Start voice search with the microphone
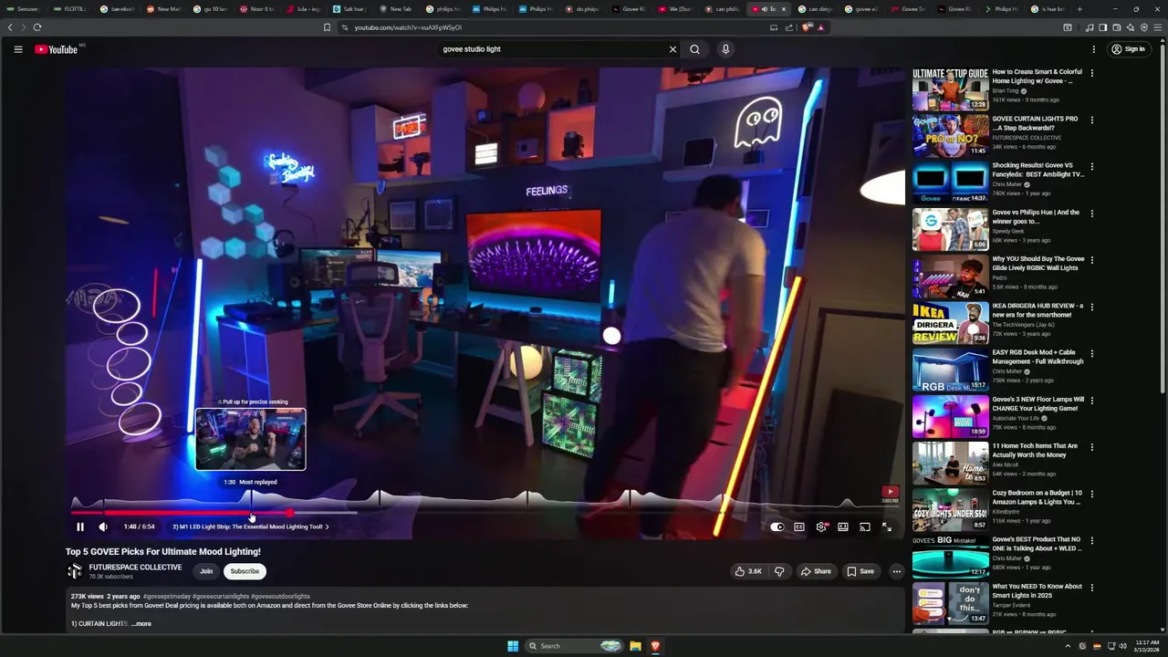Viewport: 1168px width, 657px height. pyautogui.click(x=725, y=49)
